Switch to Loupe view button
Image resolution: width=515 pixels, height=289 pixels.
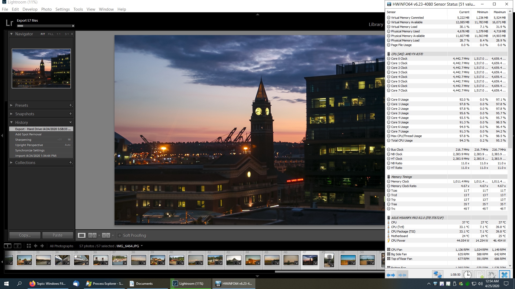(x=82, y=235)
